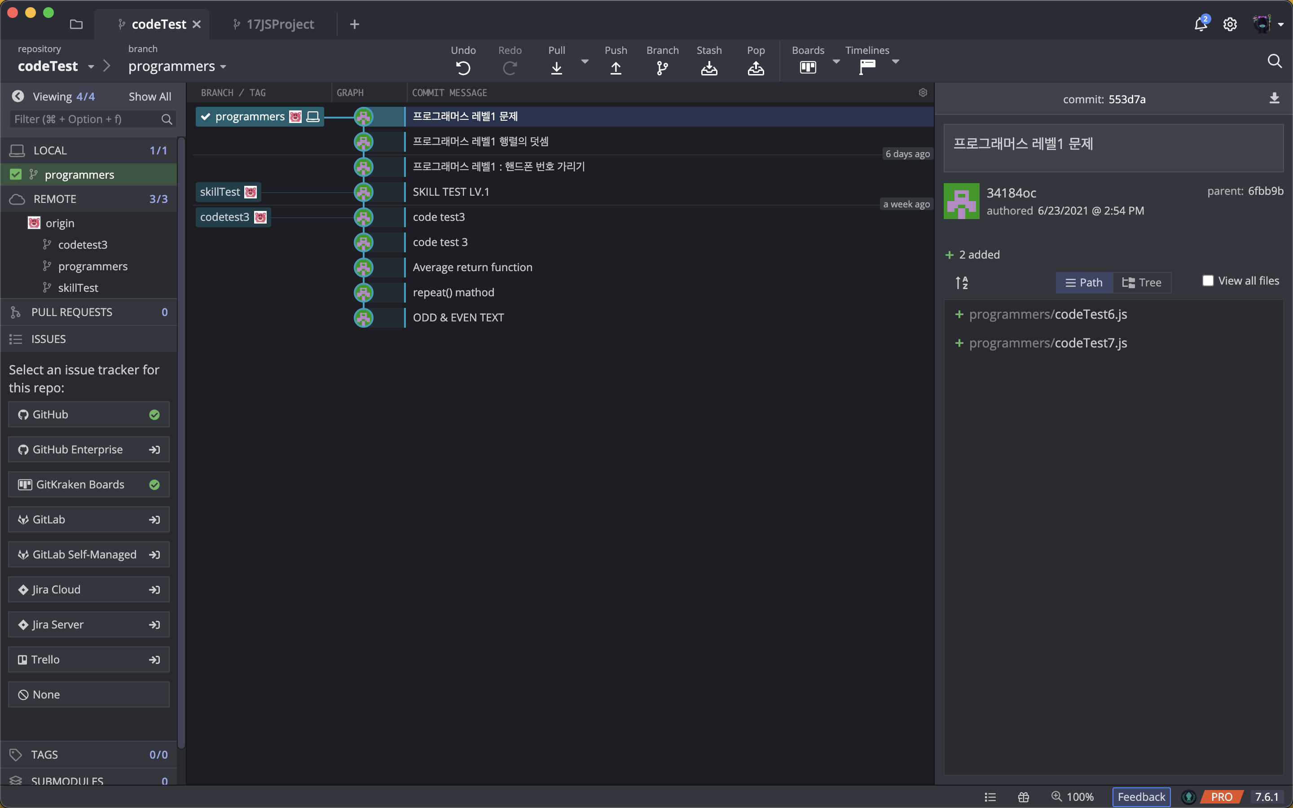Open GitKraken Boards icon in toolbar
The width and height of the screenshot is (1293, 808).
(807, 67)
